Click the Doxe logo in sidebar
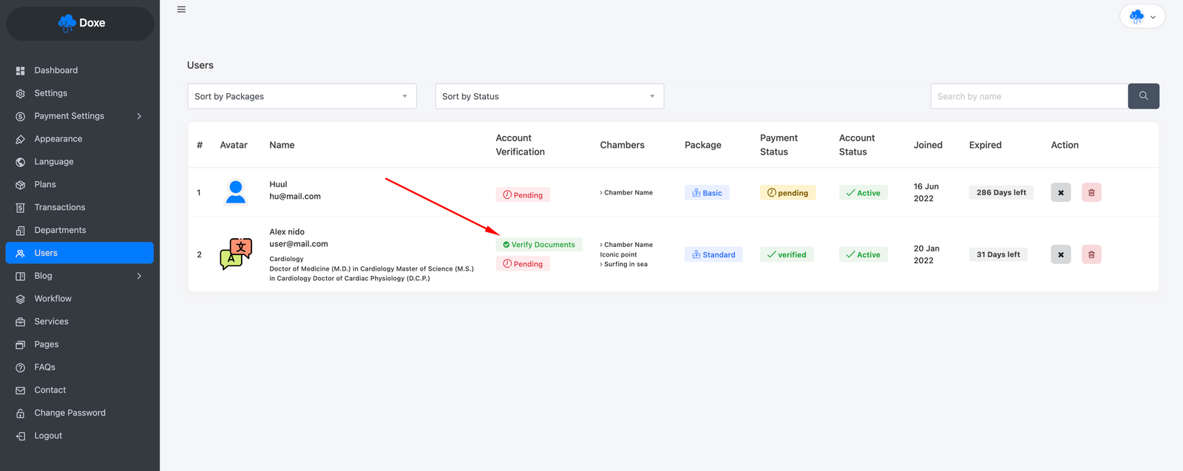The image size is (1183, 471). click(x=81, y=23)
